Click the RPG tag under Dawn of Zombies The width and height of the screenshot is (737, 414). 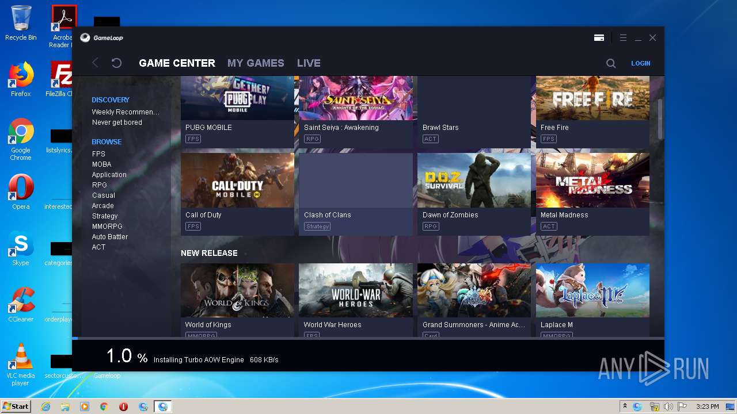click(431, 227)
